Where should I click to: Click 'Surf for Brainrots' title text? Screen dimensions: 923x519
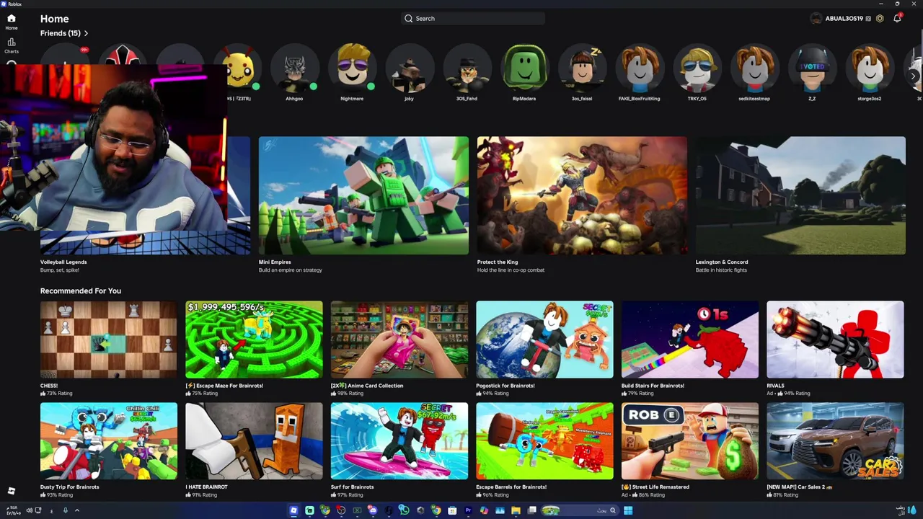point(353,487)
